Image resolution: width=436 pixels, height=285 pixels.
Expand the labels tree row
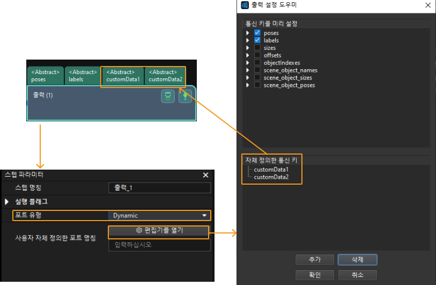pos(247,40)
